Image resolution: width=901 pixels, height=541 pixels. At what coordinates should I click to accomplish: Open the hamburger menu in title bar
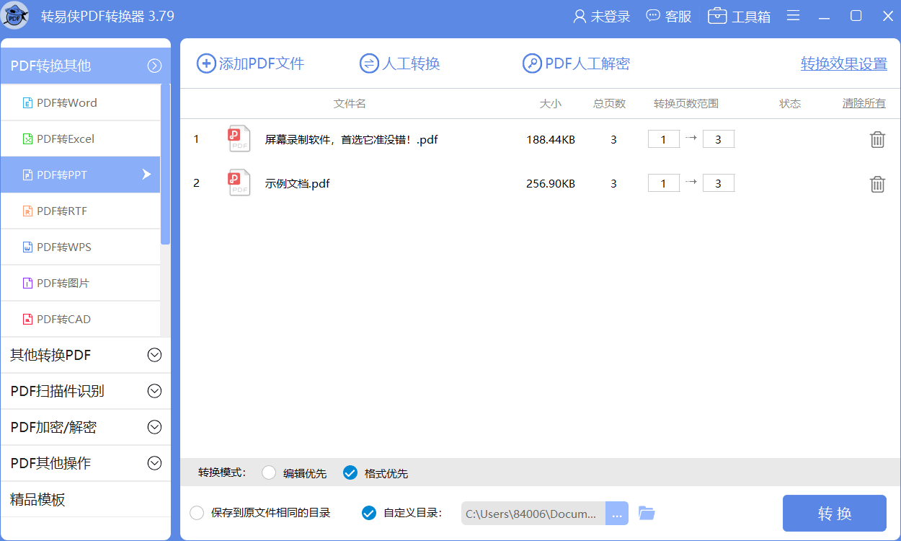(x=793, y=16)
